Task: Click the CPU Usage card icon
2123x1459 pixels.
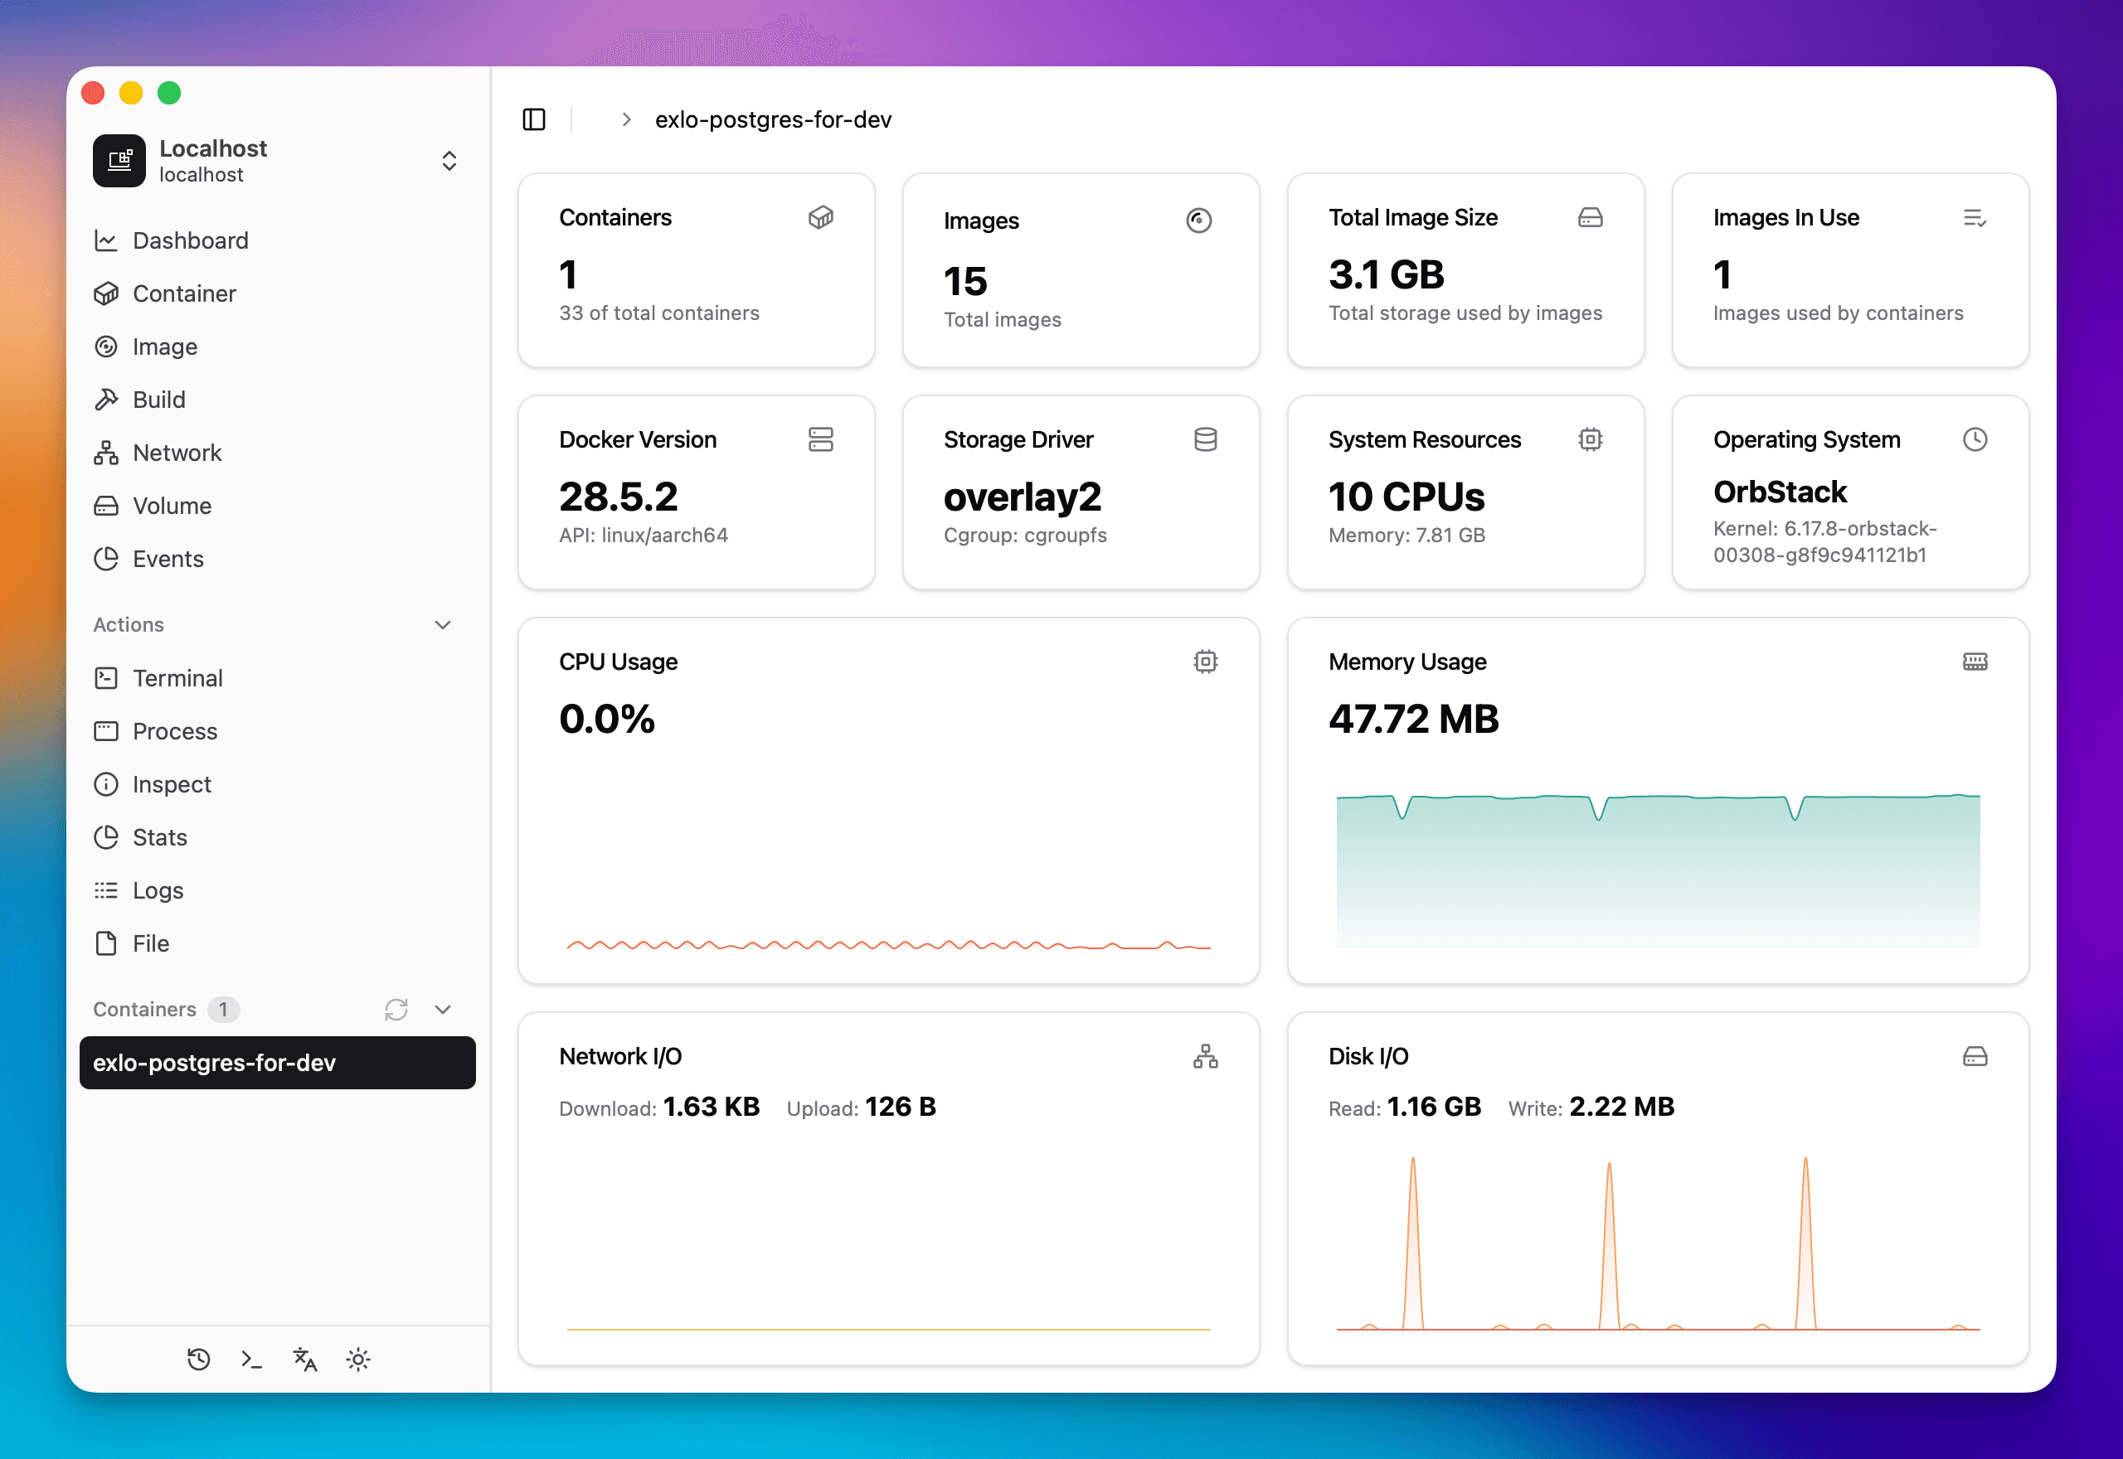Action: point(1206,661)
